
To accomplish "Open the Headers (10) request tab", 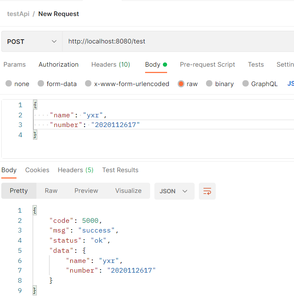I will click(x=110, y=65).
